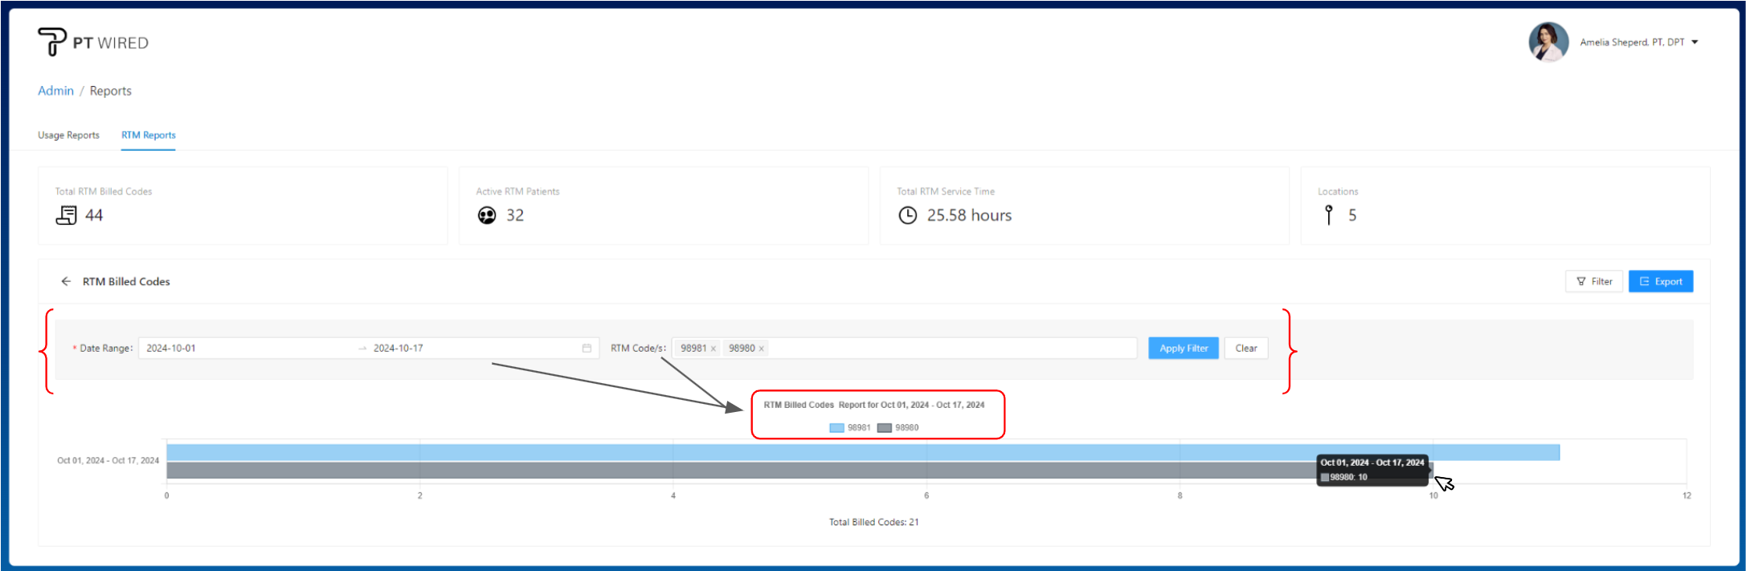
Task: Switch to the Usage Reports tab
Action: 68,135
